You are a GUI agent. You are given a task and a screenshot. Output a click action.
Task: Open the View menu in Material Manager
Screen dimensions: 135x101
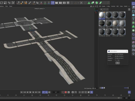[121, 6]
